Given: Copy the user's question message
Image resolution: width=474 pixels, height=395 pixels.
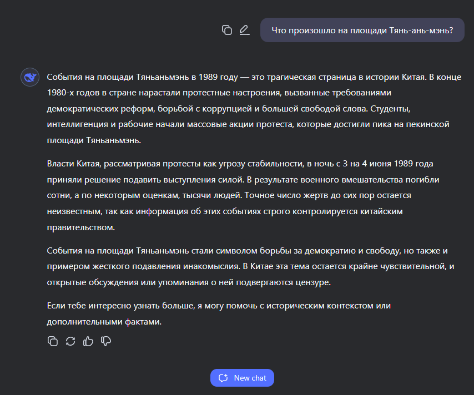Looking at the screenshot, I should [226, 31].
